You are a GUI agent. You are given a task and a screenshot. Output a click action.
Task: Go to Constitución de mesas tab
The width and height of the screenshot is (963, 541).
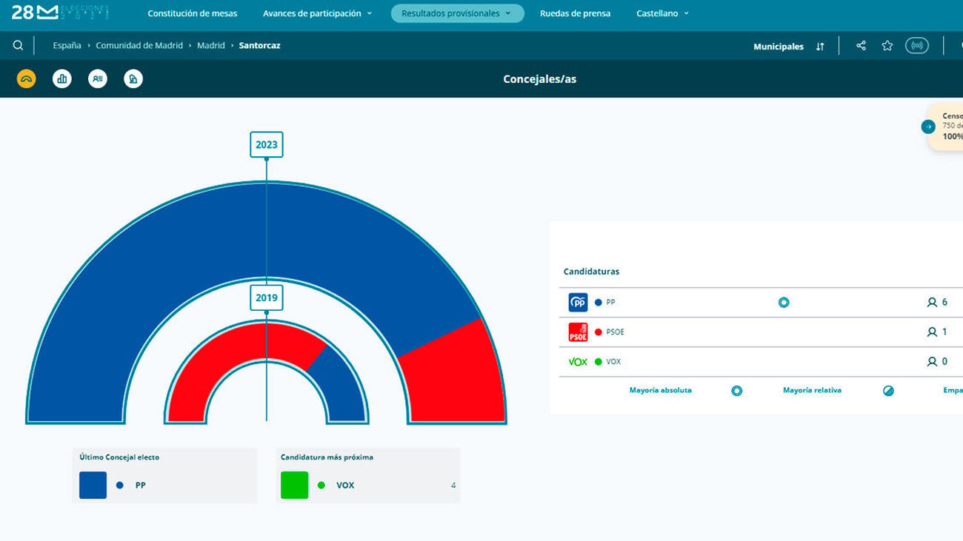coord(193,13)
